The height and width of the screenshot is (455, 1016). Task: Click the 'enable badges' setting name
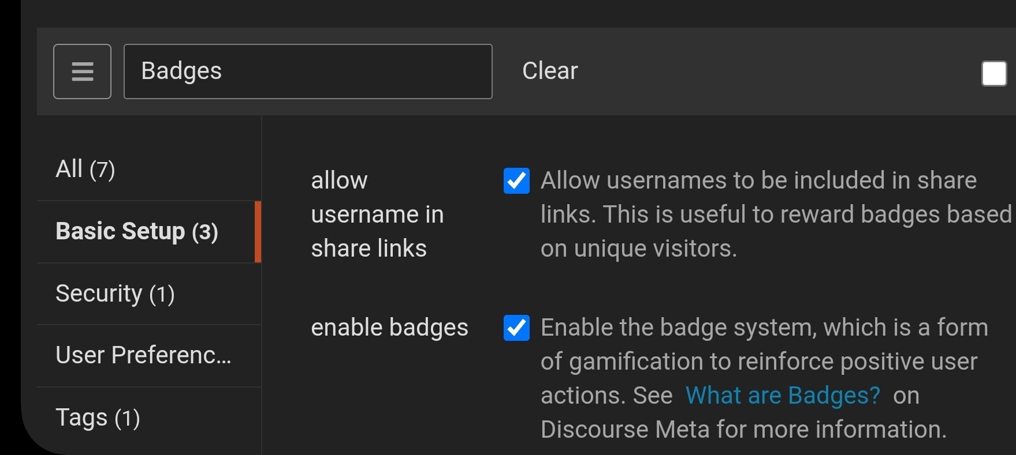point(389,328)
